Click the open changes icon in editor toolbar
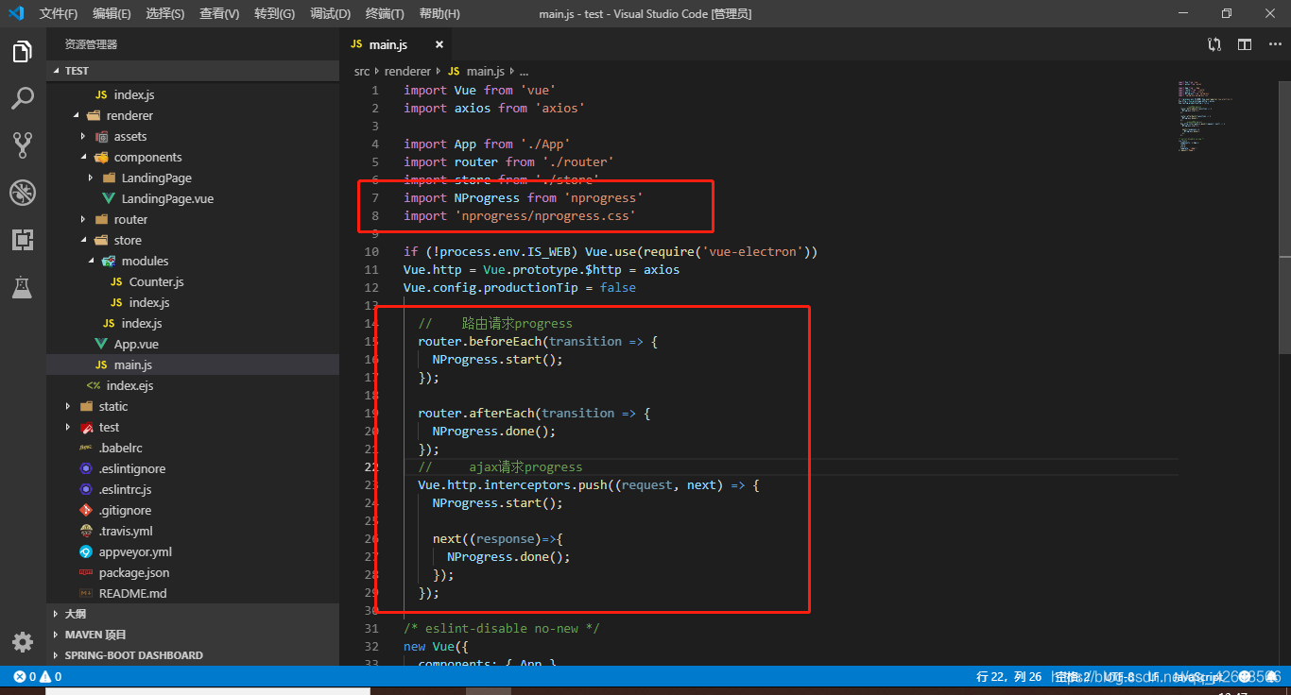This screenshot has height=695, width=1291. coord(1214,44)
